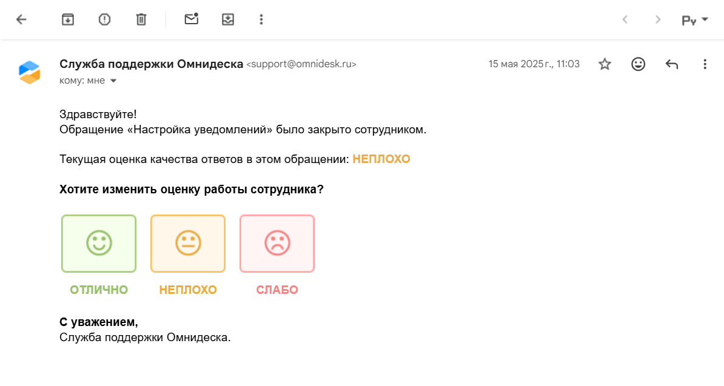Rate support with the green happy face
The image size is (724, 386).
[99, 244]
